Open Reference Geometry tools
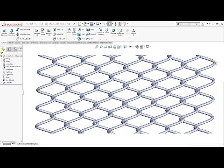This screenshot has height=168, width=224. [100, 32]
